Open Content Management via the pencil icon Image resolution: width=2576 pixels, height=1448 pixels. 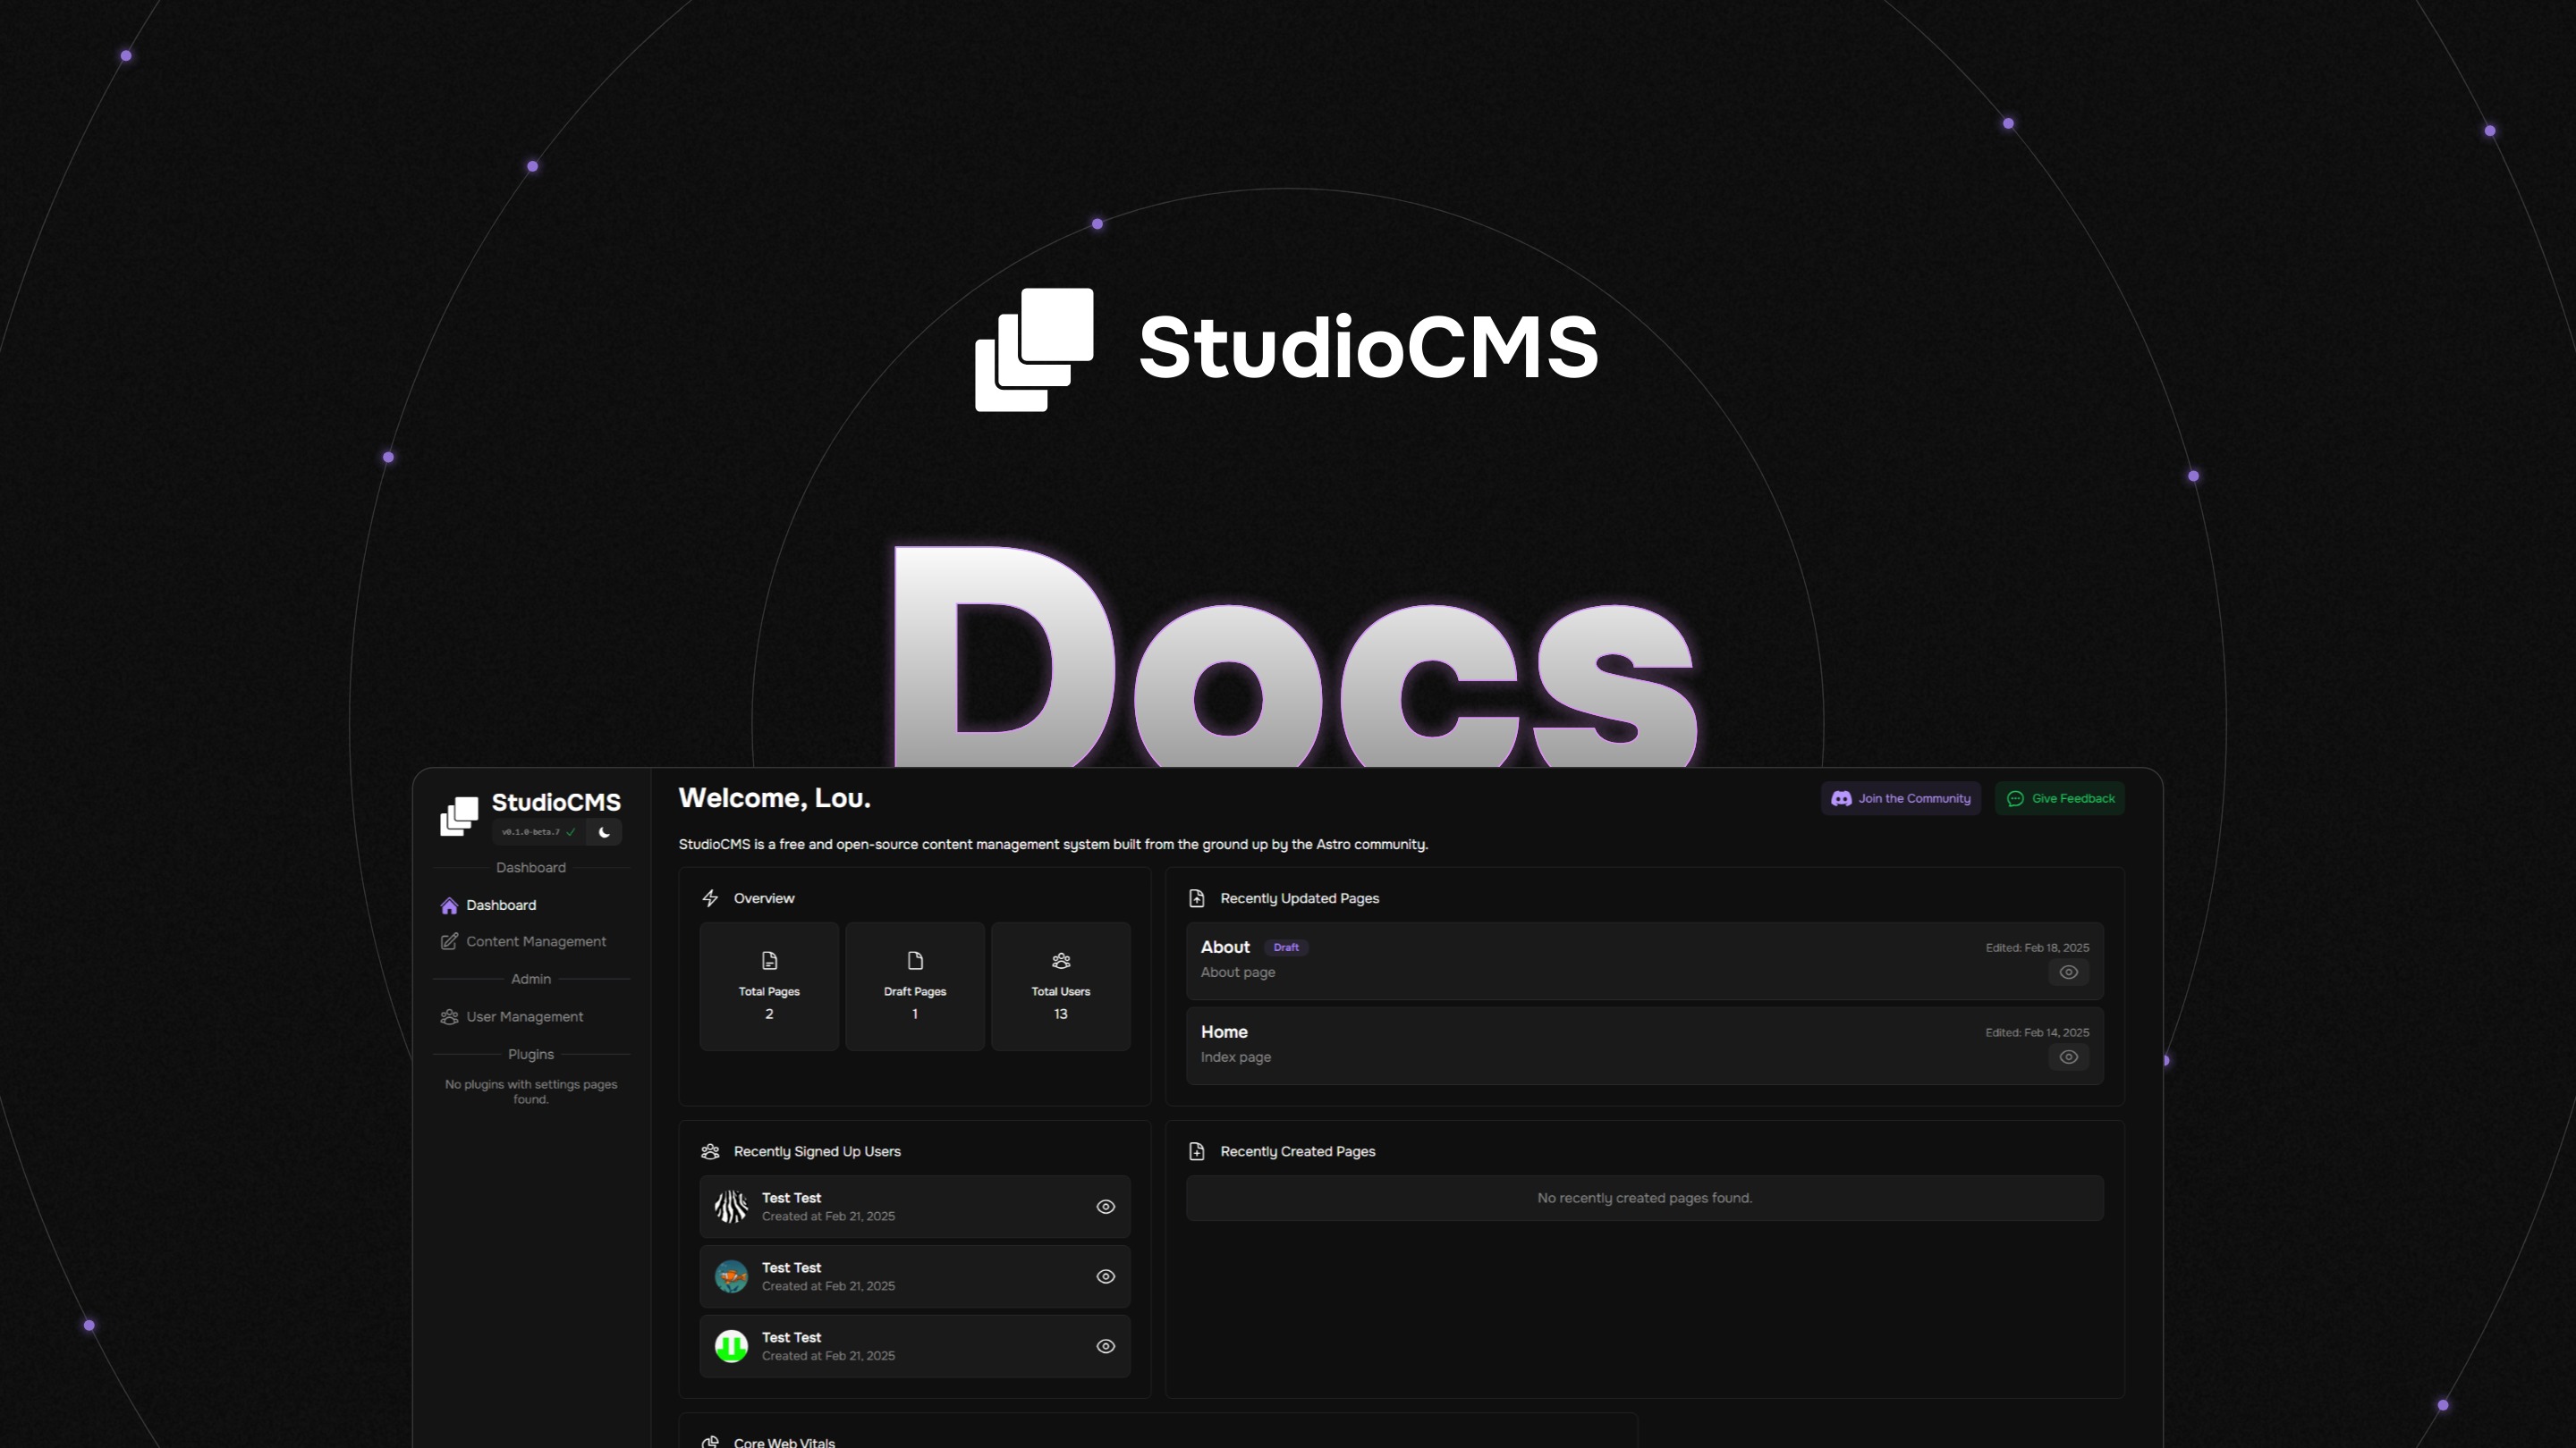(x=450, y=941)
